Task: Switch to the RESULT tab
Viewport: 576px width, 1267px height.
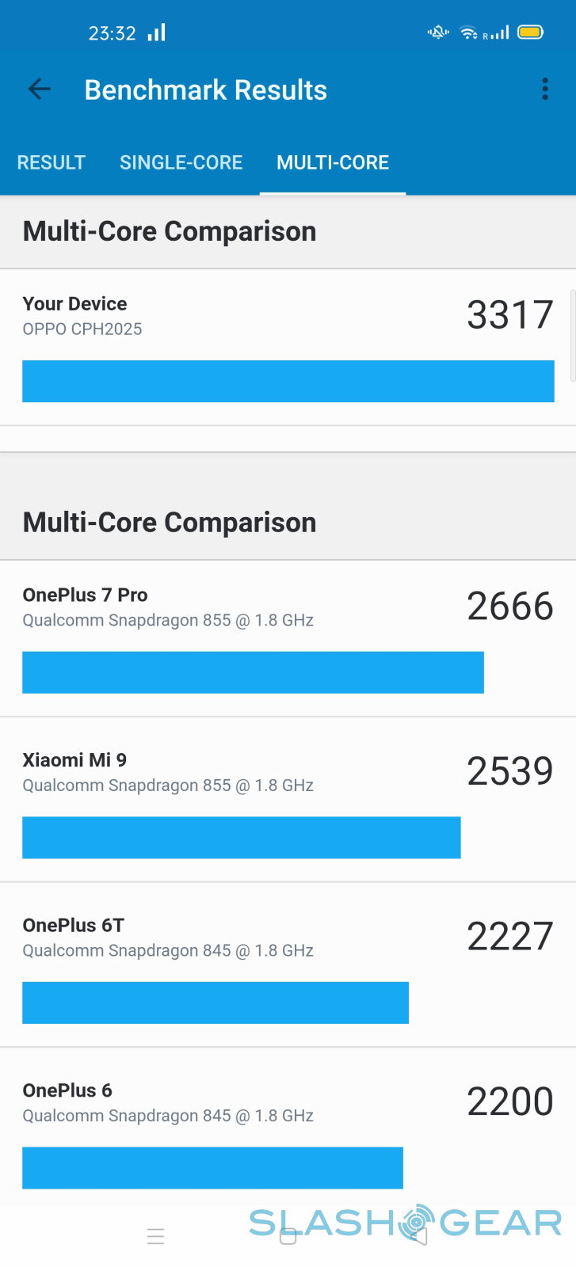Action: [x=51, y=162]
